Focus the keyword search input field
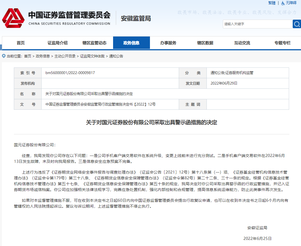The height and width of the screenshot is (246, 301). pyautogui.click(x=257, y=24)
